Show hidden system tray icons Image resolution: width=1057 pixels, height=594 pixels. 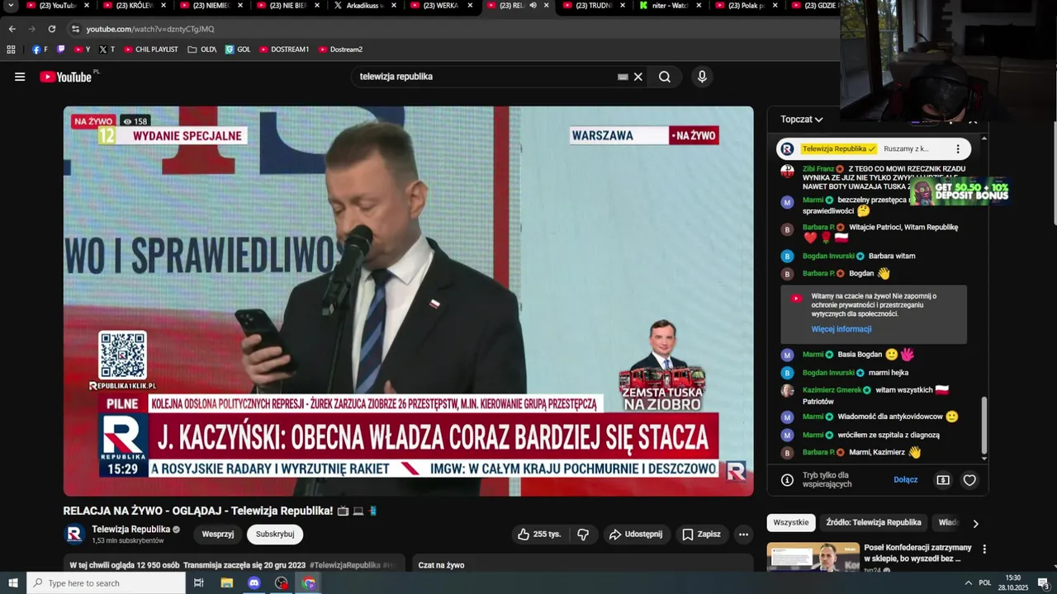(x=968, y=583)
